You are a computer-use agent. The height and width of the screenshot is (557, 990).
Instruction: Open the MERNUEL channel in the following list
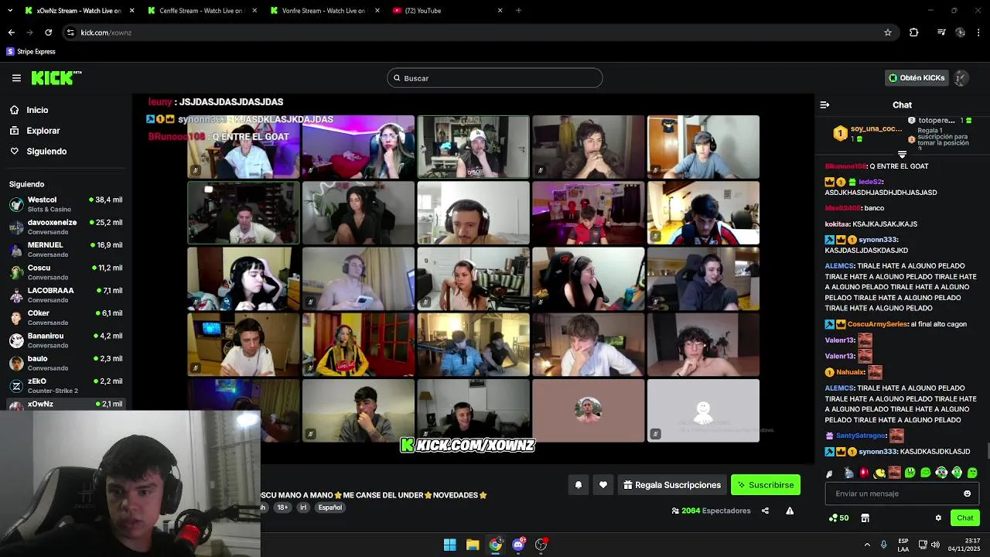[66, 249]
